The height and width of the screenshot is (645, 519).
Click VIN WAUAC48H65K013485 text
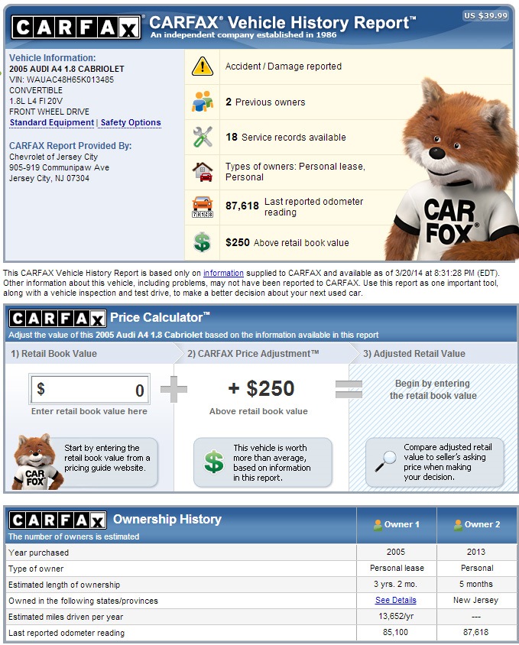[62, 79]
